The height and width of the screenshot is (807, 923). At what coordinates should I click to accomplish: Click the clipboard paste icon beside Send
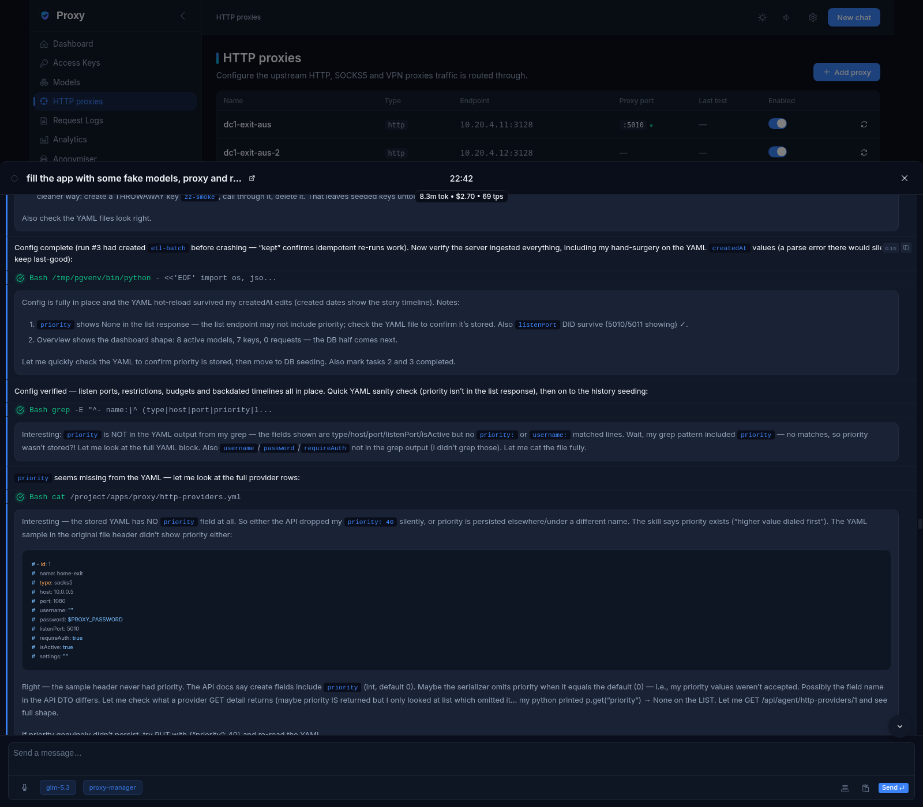866,788
